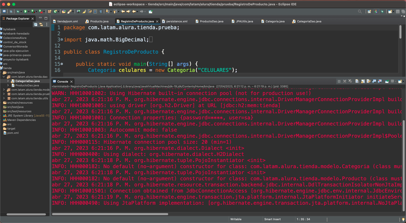Expand the com.latam.alura.tienda.utils package
Image resolution: width=406 pixels, height=223 pixels.
click(x=4, y=98)
